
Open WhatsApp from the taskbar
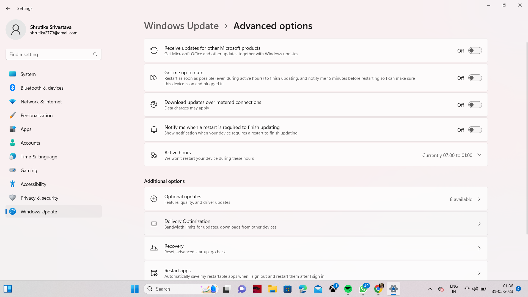click(x=363, y=289)
